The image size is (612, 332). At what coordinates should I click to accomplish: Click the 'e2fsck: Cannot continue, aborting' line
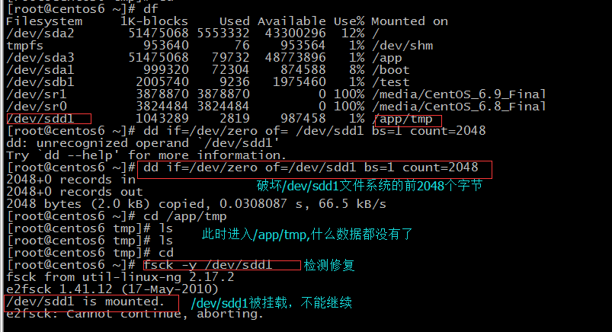135,314
